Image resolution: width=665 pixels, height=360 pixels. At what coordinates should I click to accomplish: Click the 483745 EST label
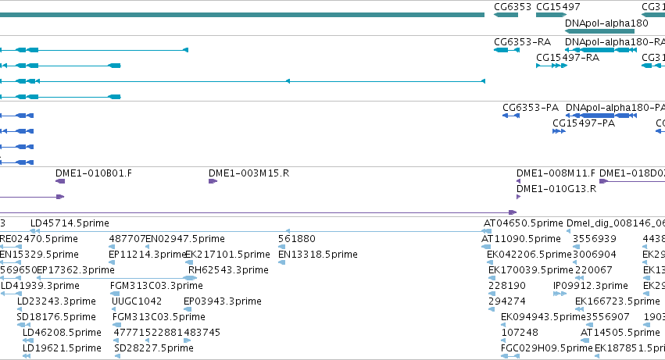click(x=202, y=333)
